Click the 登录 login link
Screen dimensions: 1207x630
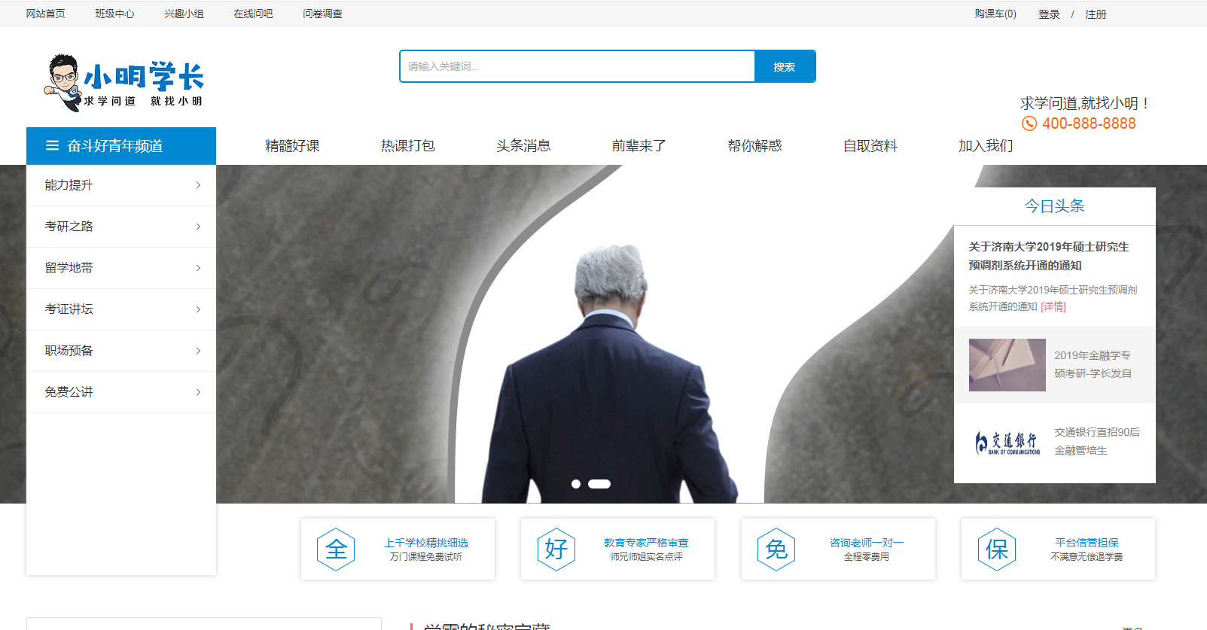1050,14
